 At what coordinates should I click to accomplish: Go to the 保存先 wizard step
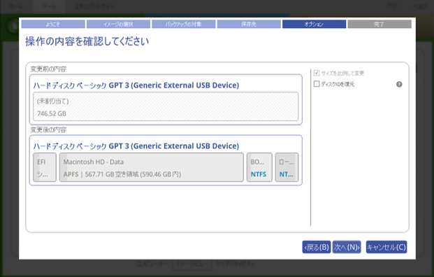pyautogui.click(x=249, y=24)
